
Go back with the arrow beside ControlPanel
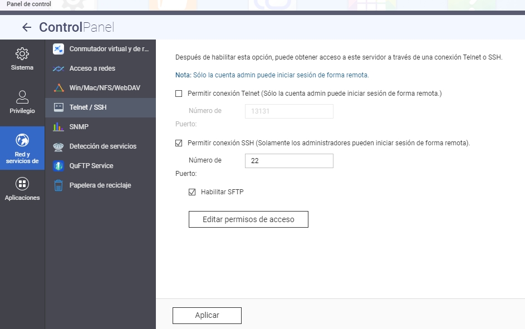pos(27,27)
